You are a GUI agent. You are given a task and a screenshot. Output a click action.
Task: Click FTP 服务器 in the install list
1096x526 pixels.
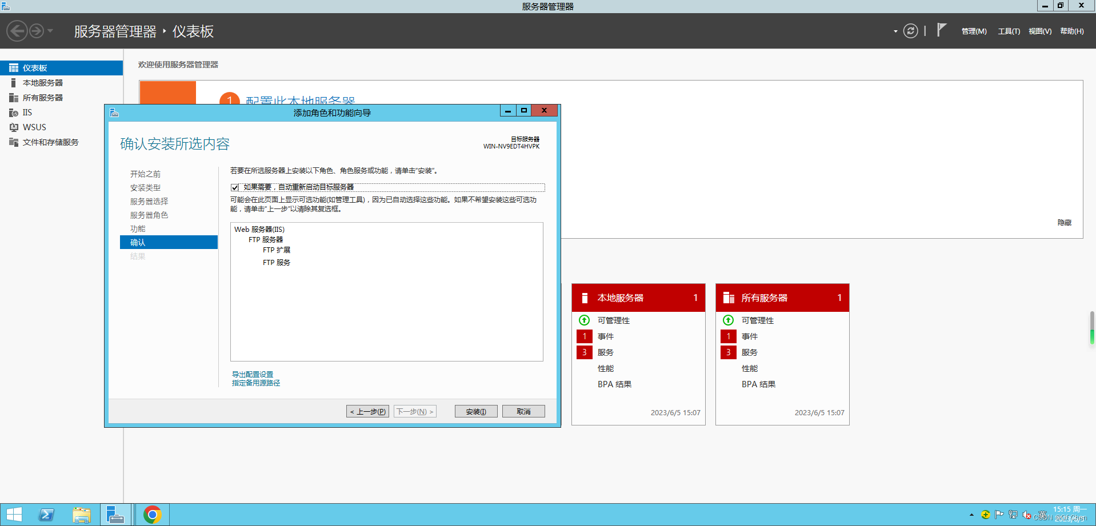[266, 239]
